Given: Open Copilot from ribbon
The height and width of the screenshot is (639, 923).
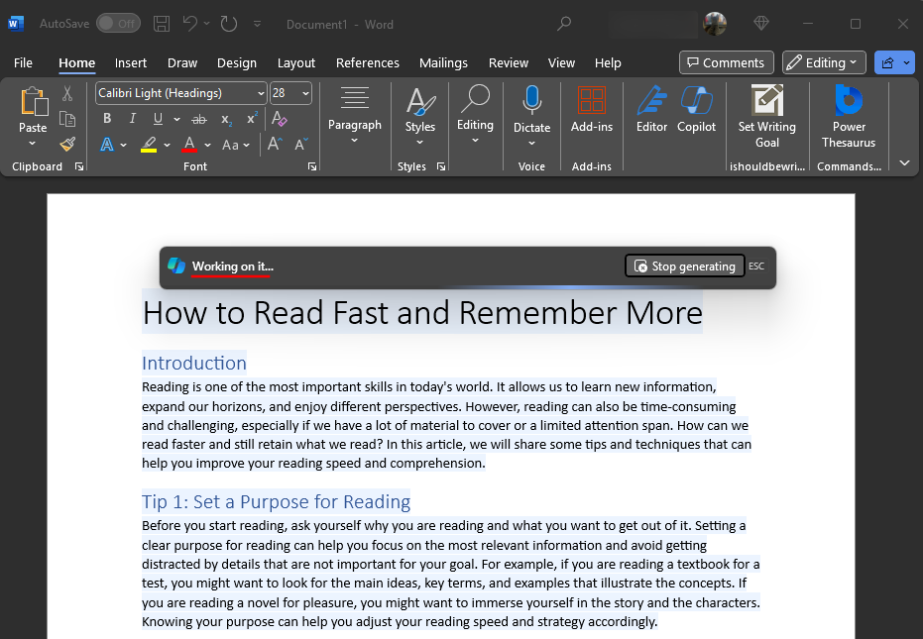Looking at the screenshot, I should [x=696, y=109].
